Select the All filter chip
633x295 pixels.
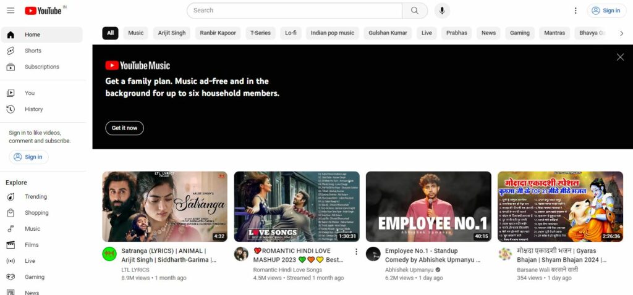click(110, 33)
